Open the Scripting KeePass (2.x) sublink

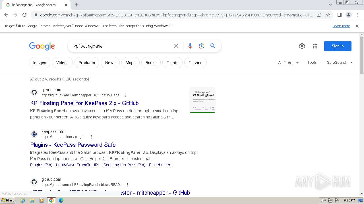click(x=124, y=165)
